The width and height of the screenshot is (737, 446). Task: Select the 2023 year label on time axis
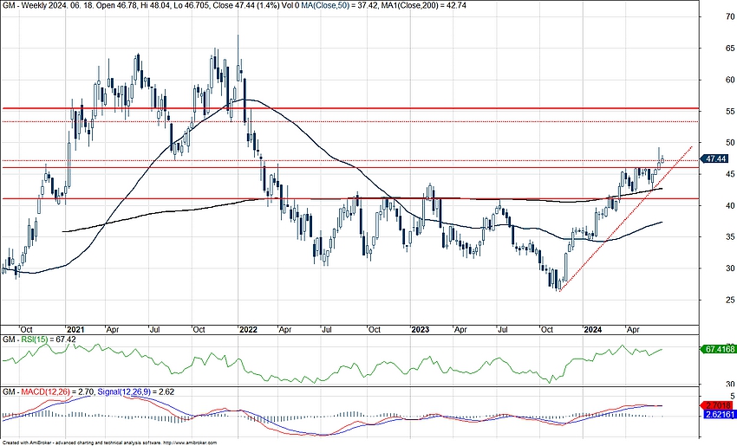click(x=421, y=330)
